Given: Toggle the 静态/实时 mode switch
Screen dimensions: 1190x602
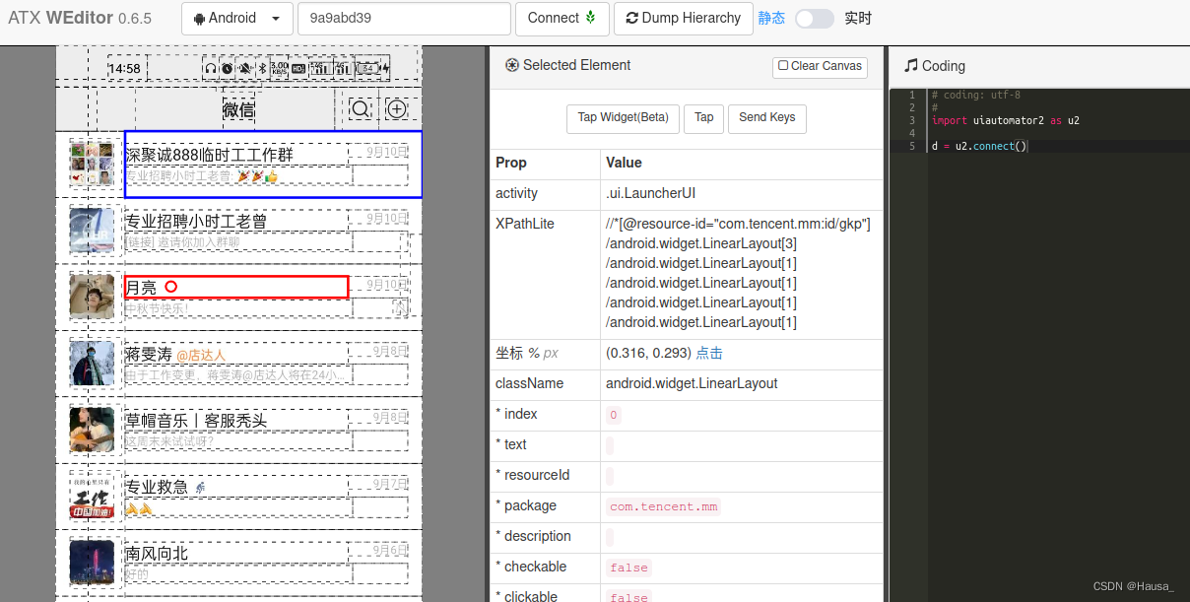Looking at the screenshot, I should point(814,18).
